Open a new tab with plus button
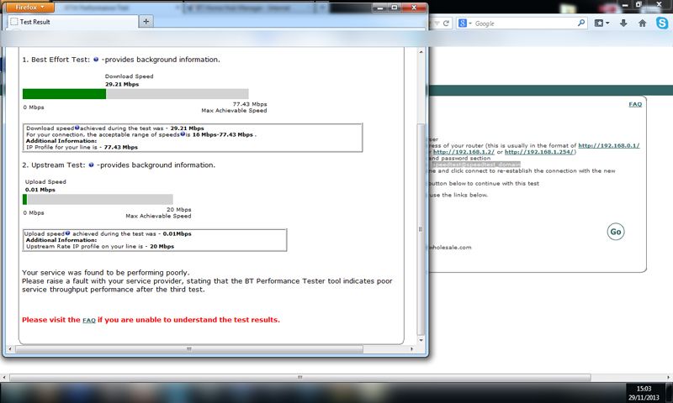Viewport: 673px width, 403px height. (x=146, y=22)
